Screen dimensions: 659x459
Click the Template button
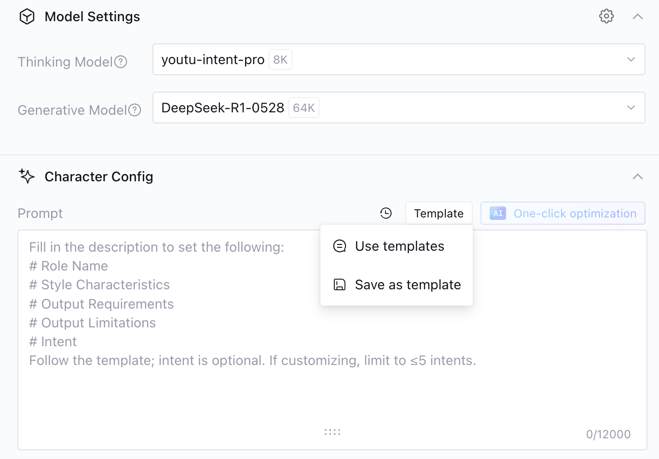[439, 213]
